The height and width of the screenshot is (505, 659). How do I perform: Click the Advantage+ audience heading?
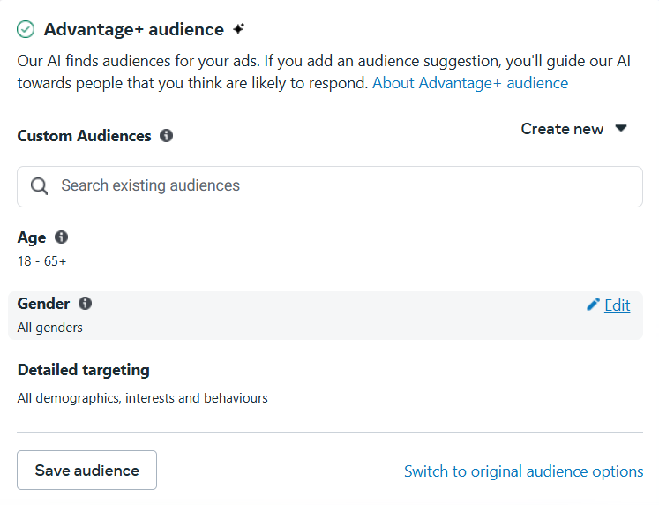[x=134, y=29]
